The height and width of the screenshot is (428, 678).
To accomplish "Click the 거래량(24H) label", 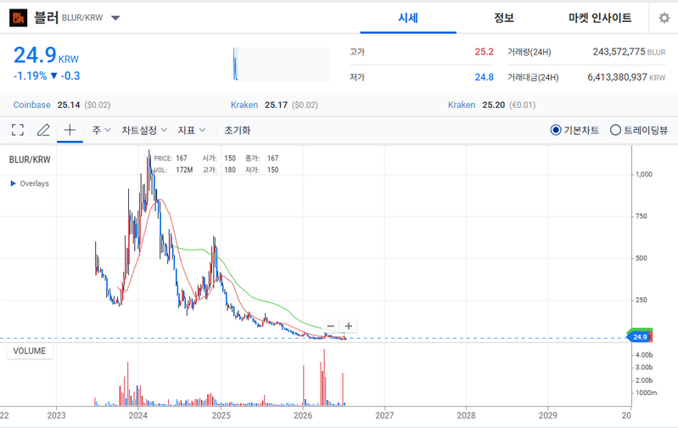I will [530, 53].
